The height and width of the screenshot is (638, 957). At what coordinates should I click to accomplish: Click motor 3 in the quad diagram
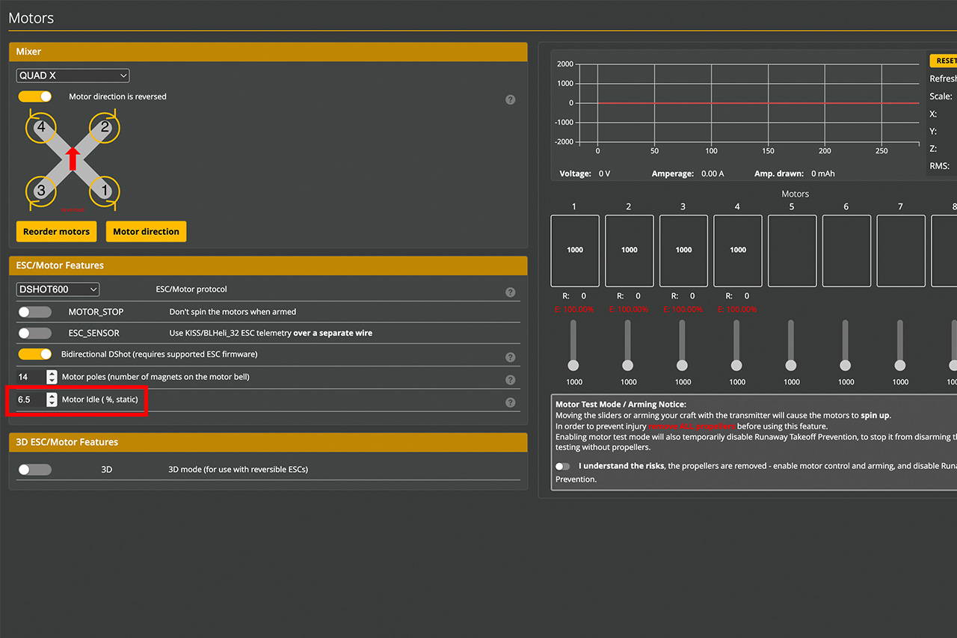tap(40, 191)
